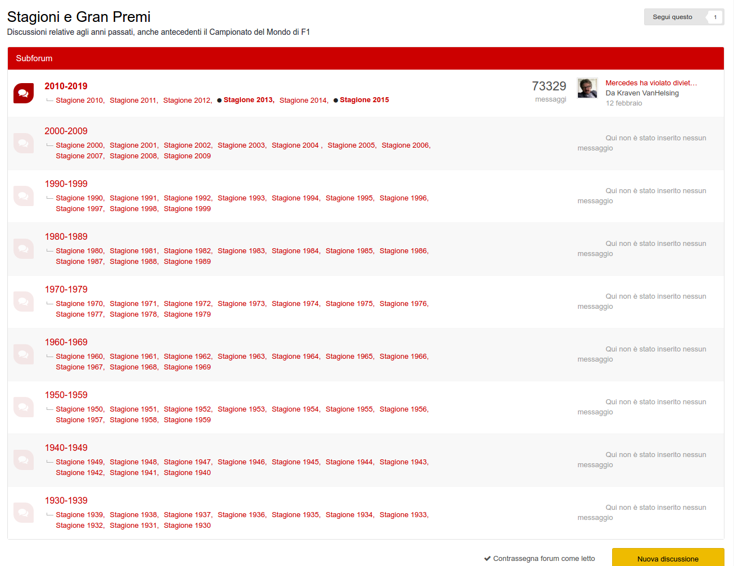Open the Stagione 2015 link
The width and height of the screenshot is (734, 566).
364,100
